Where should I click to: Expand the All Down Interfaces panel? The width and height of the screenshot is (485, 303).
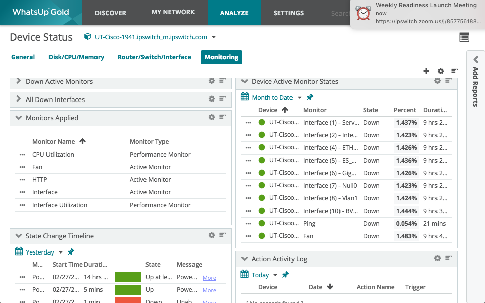pyautogui.click(x=19, y=99)
